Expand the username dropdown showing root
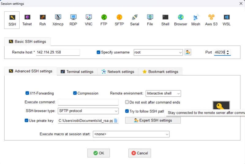Screen dimensions: 245x164 pos(180,52)
